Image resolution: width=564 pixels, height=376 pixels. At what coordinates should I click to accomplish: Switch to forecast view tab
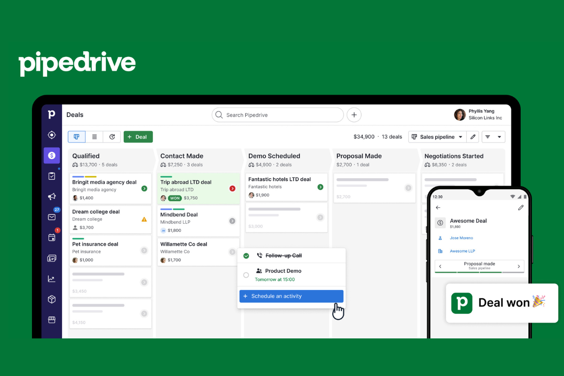(112, 137)
